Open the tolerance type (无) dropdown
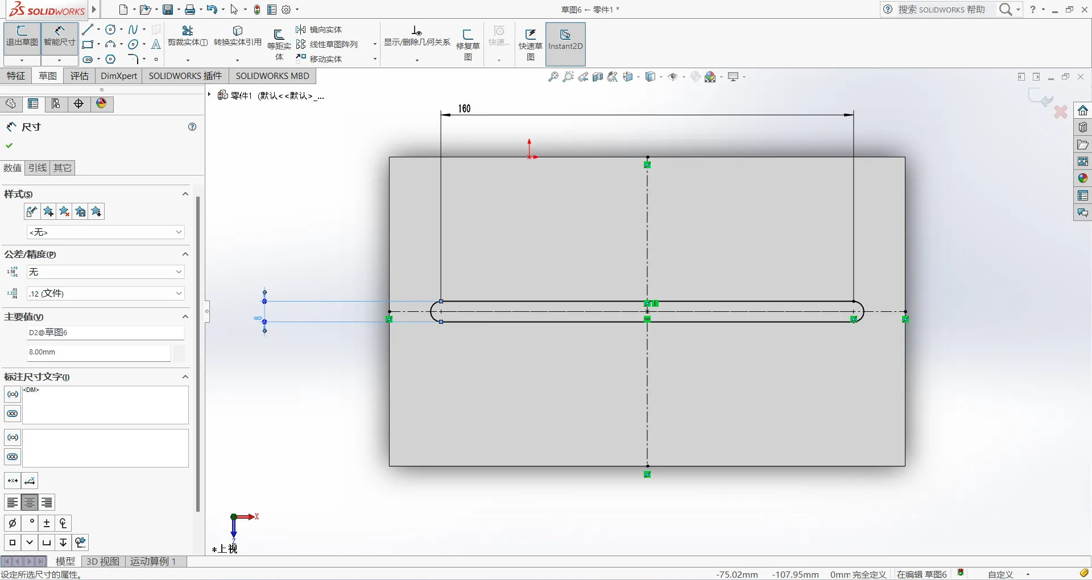 point(106,272)
